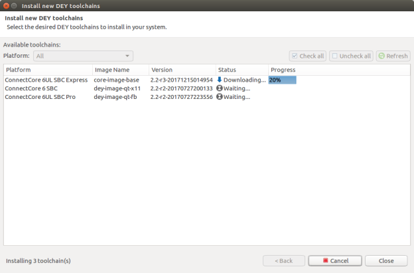The image size is (414, 273).
Task: Click Waiting... status for ConnectCore 6UL SBC Pro
Action: coord(237,97)
